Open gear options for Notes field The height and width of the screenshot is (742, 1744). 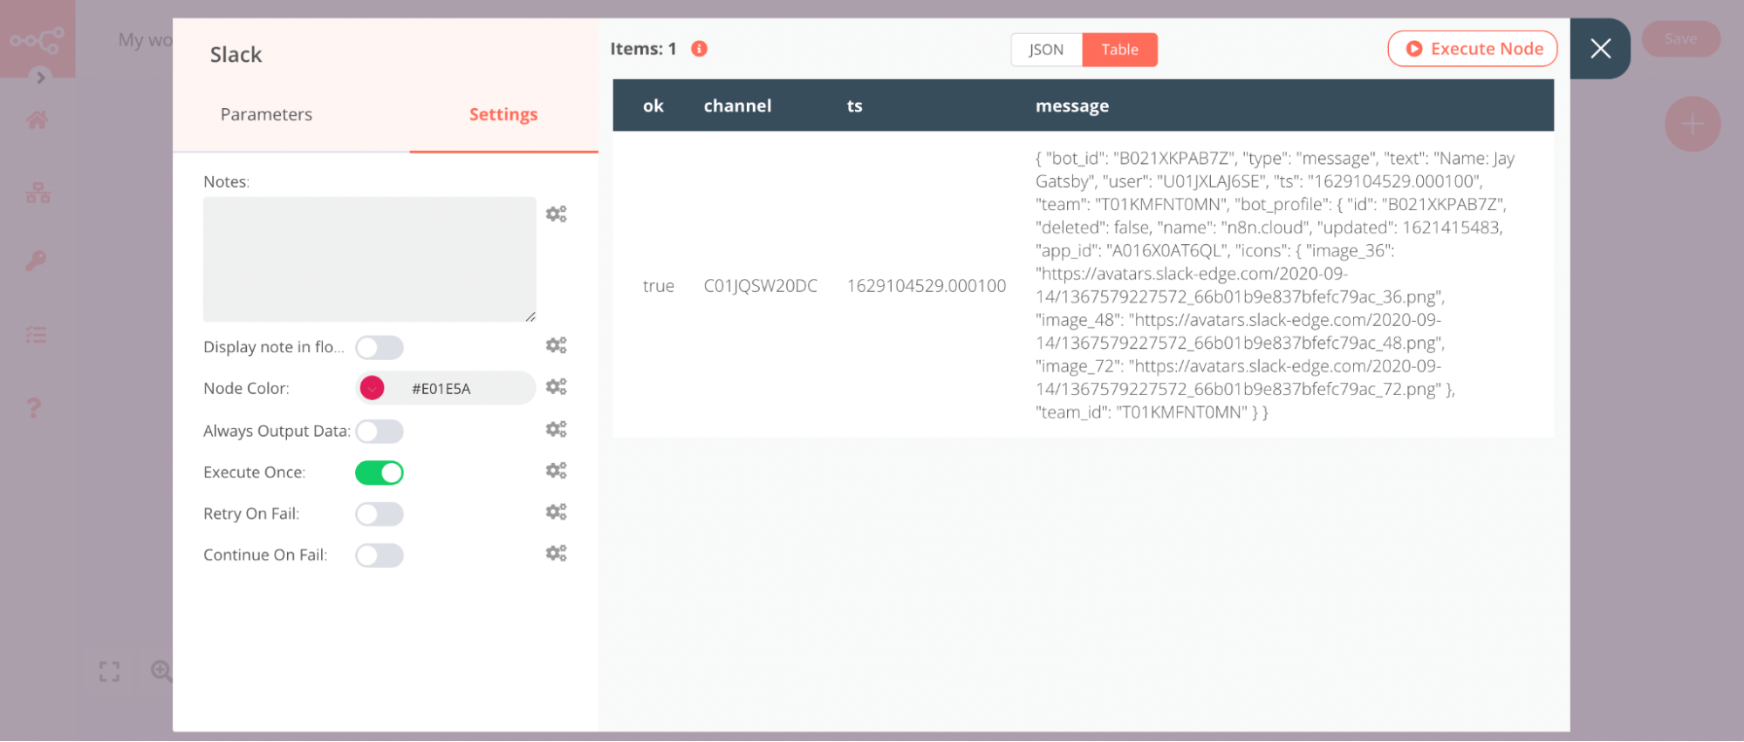(556, 214)
